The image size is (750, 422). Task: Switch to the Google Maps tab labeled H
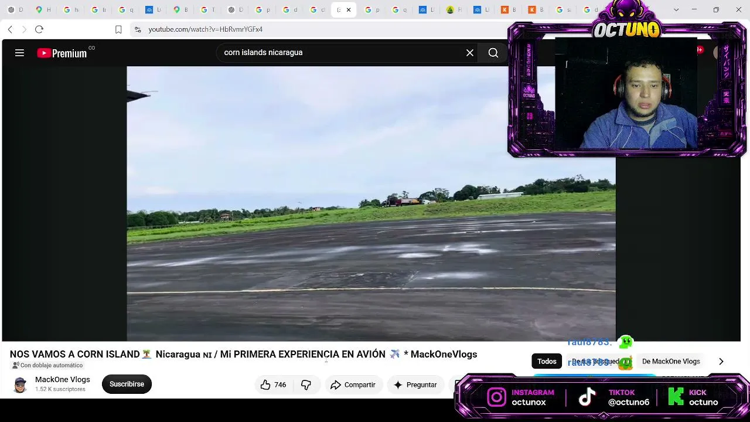pyautogui.click(x=43, y=10)
